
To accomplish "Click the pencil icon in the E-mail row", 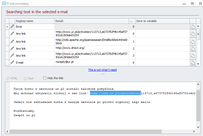I will tap(12, 63).
